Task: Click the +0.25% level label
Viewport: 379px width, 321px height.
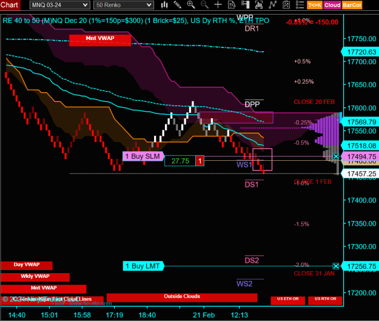Action: coord(304,82)
